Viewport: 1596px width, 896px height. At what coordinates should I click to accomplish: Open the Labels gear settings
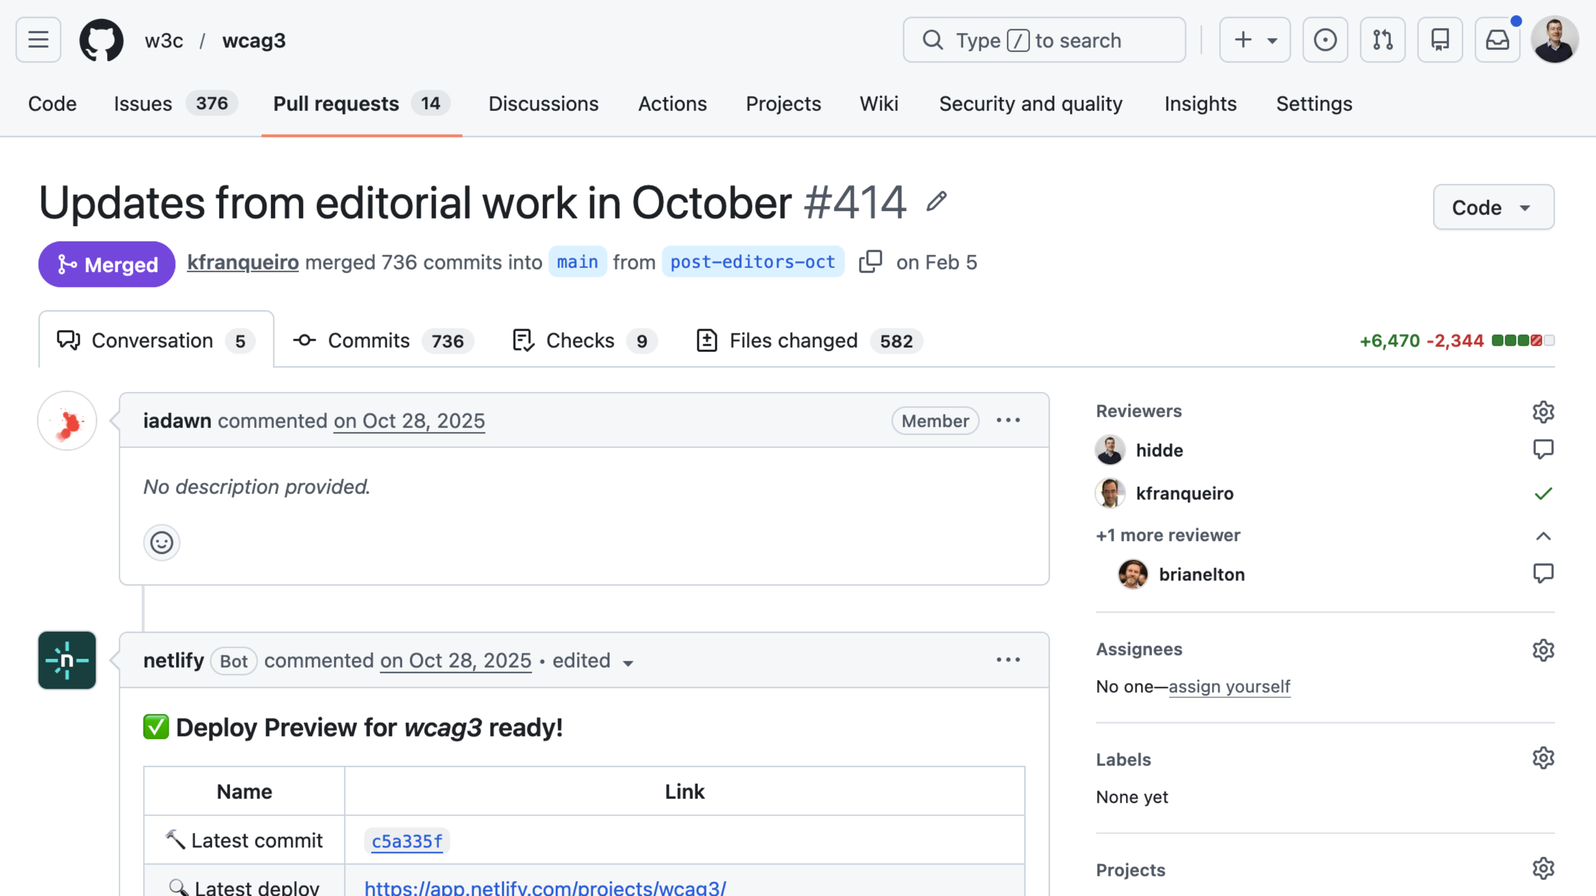pyautogui.click(x=1542, y=758)
